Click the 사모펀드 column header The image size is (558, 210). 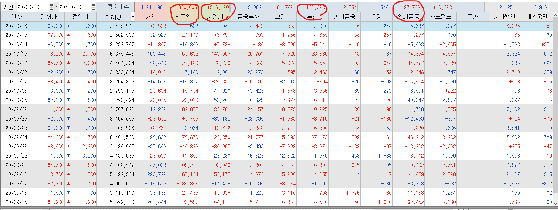pyautogui.click(x=440, y=17)
